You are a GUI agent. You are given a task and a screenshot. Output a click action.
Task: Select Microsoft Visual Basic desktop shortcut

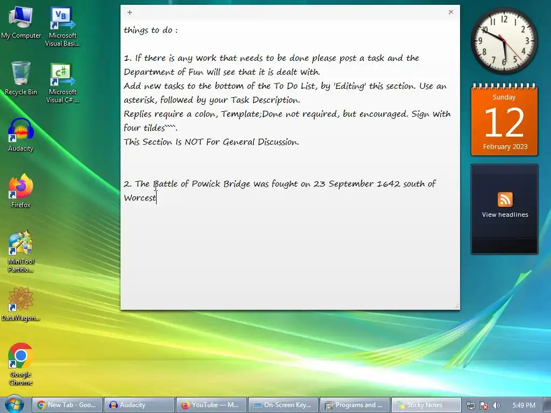pos(62,27)
